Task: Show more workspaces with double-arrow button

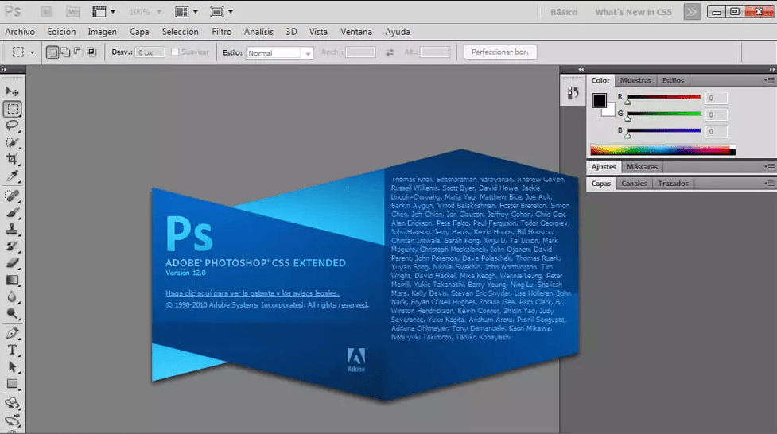Action: pyautogui.click(x=692, y=12)
